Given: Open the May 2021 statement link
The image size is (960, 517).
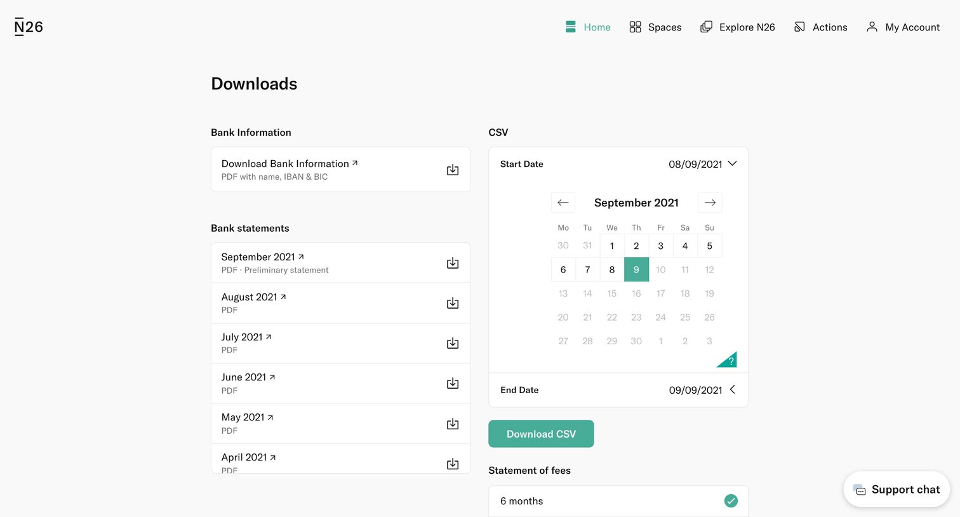Looking at the screenshot, I should tap(247, 417).
